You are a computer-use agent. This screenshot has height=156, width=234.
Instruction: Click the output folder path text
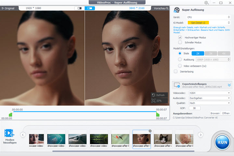click(x=195, y=118)
